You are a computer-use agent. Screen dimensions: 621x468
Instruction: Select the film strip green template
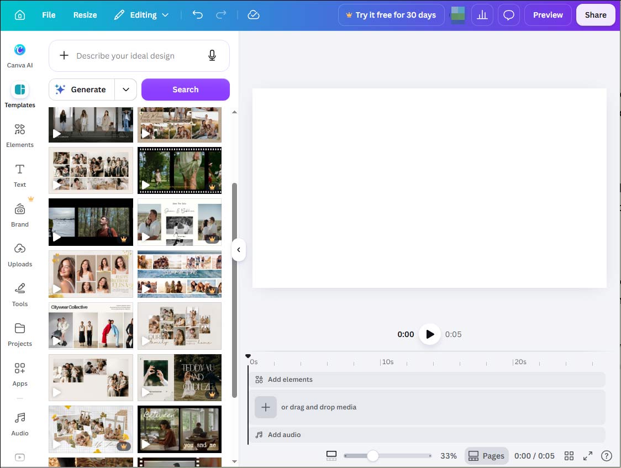180,170
